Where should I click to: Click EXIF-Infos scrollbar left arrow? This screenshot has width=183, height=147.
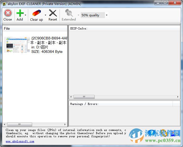(71, 97)
